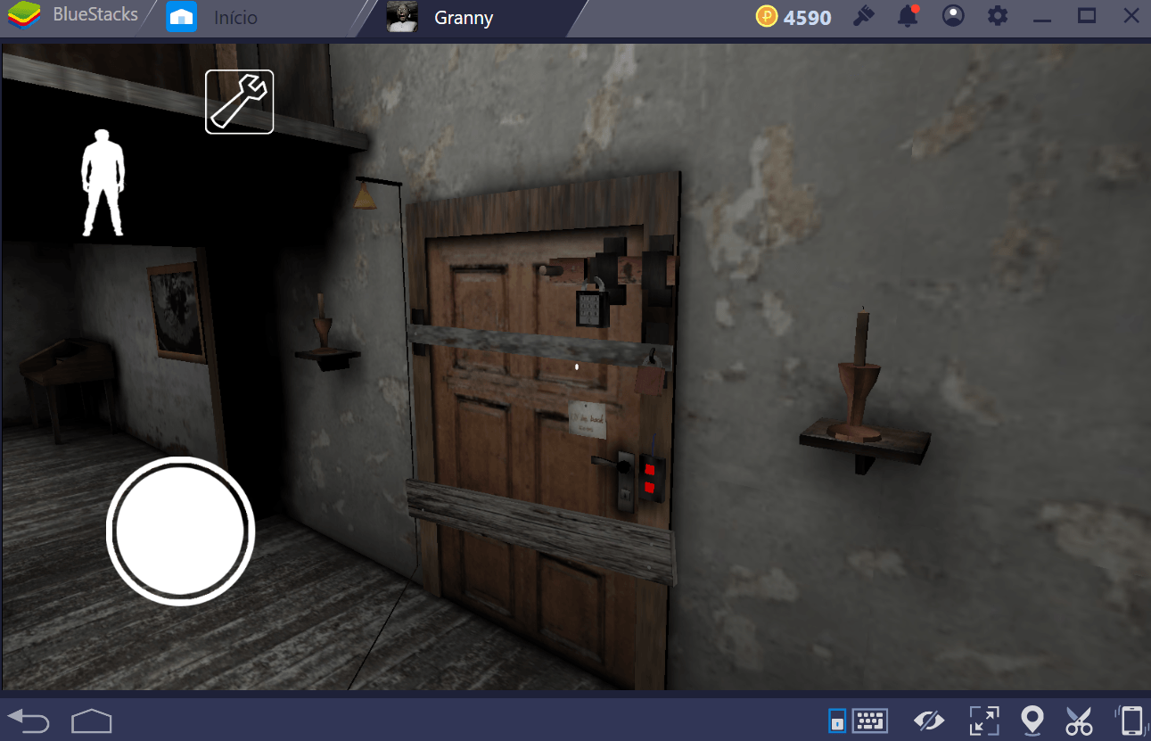Click the Android back arrow button

29,720
